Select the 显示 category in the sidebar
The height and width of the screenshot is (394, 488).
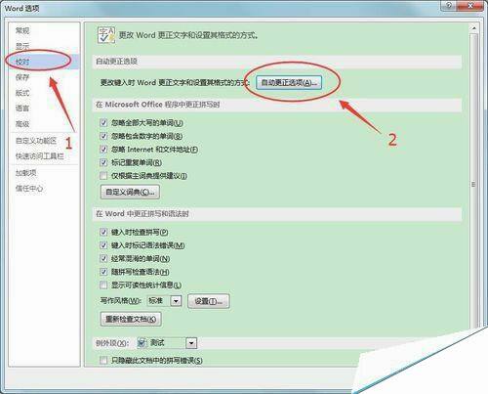(22, 46)
